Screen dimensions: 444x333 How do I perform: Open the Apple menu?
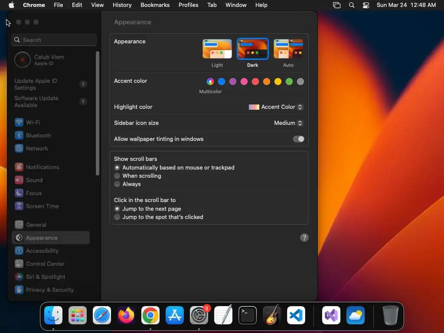(11, 5)
